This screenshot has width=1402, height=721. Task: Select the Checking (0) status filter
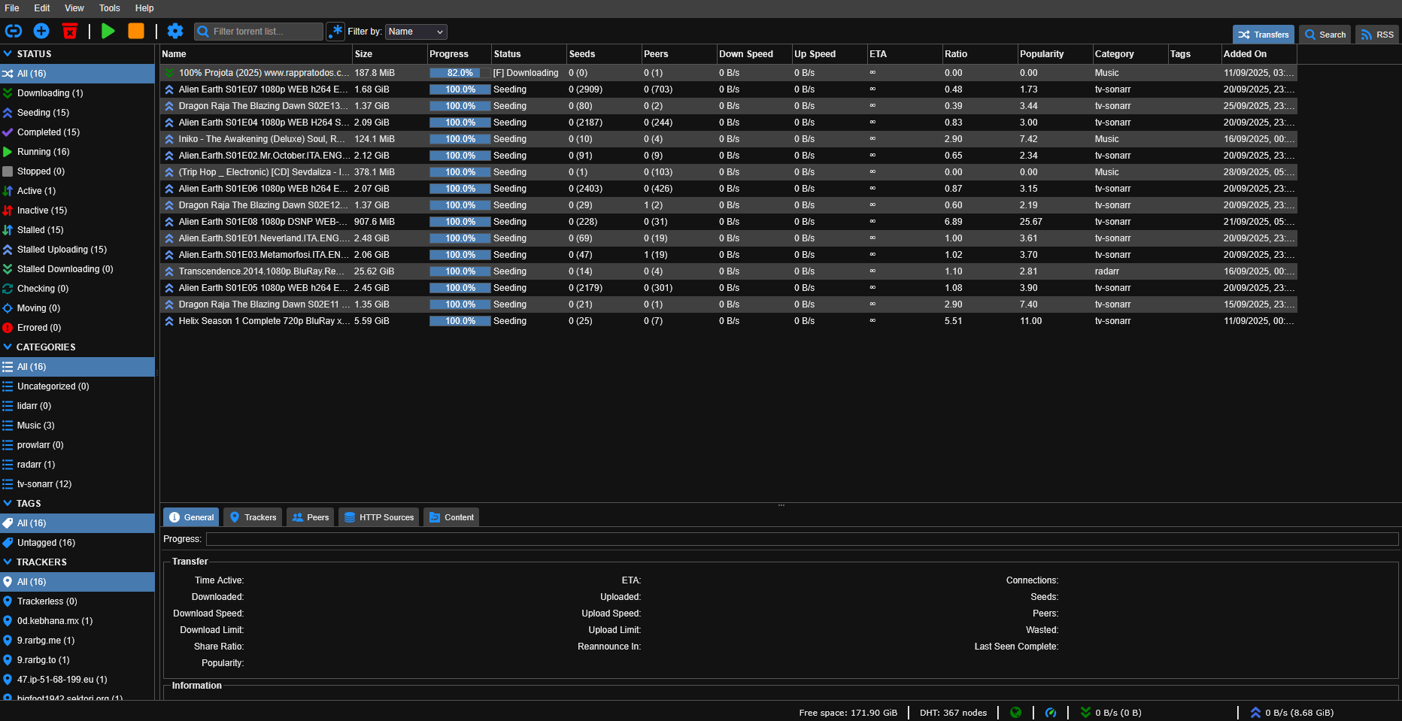pos(77,289)
